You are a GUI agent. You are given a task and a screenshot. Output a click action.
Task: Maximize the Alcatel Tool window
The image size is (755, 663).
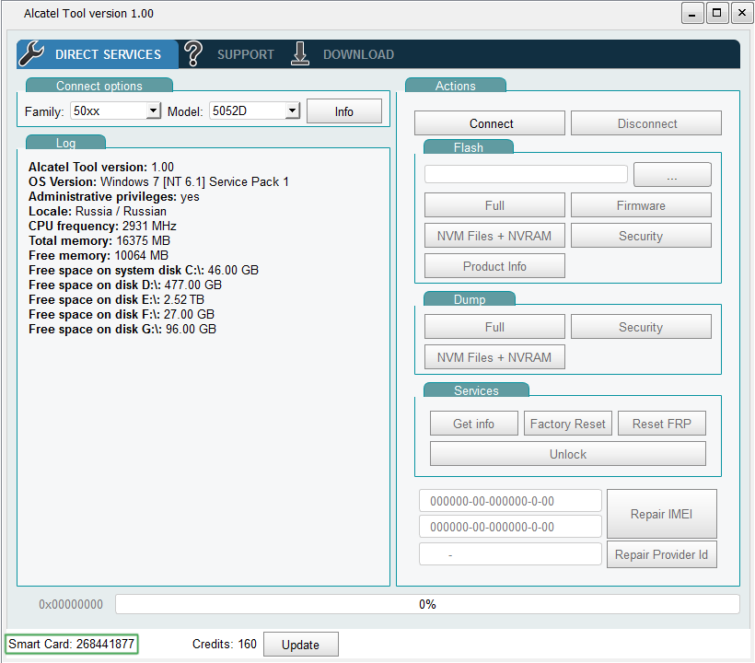point(717,13)
